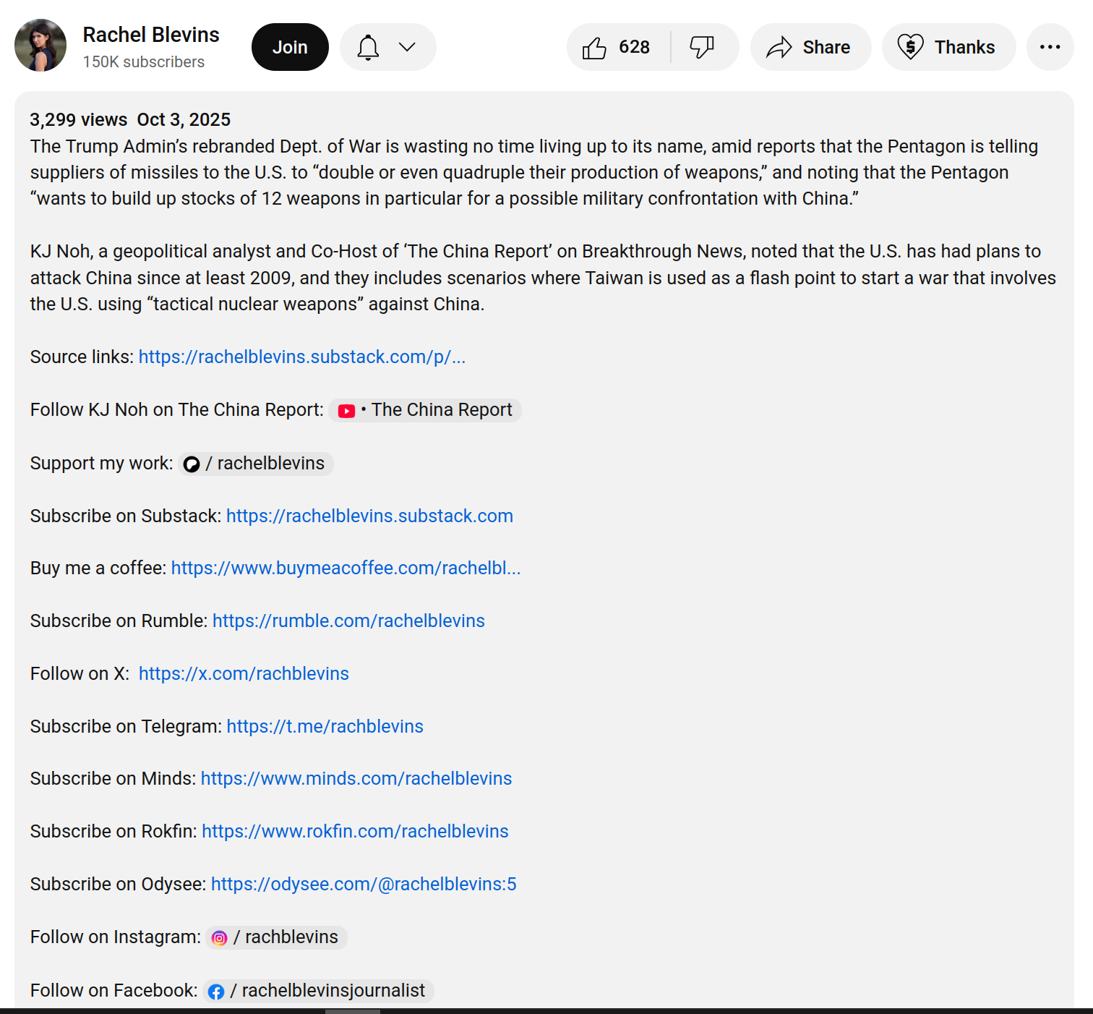Click the thumbs-down dislike icon
Image resolution: width=1093 pixels, height=1014 pixels.
tap(702, 48)
